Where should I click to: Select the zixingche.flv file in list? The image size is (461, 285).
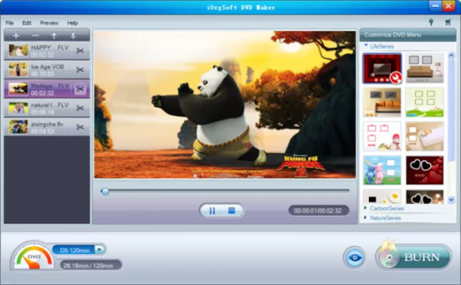click(47, 127)
